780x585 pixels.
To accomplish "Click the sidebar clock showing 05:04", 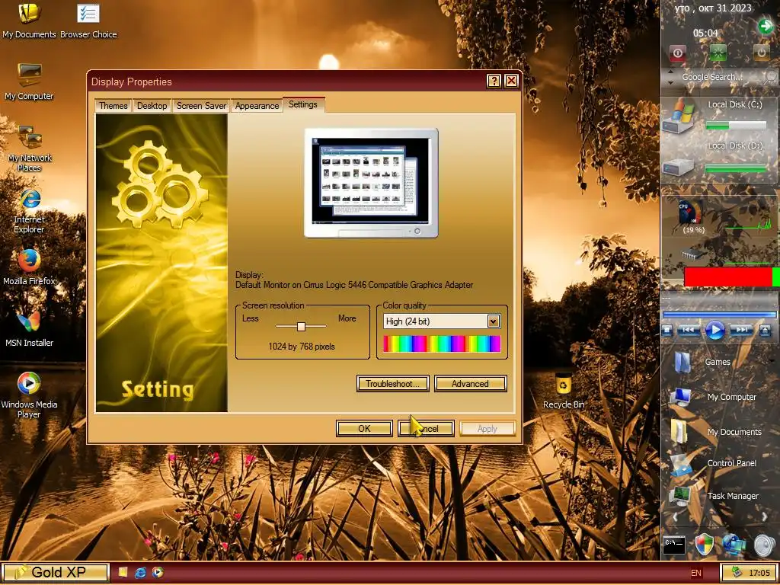I will pos(705,34).
